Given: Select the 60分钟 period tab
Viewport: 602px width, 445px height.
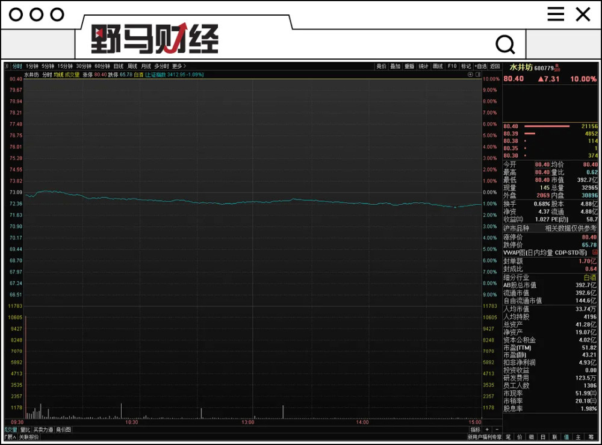Looking at the screenshot, I should tap(102, 66).
